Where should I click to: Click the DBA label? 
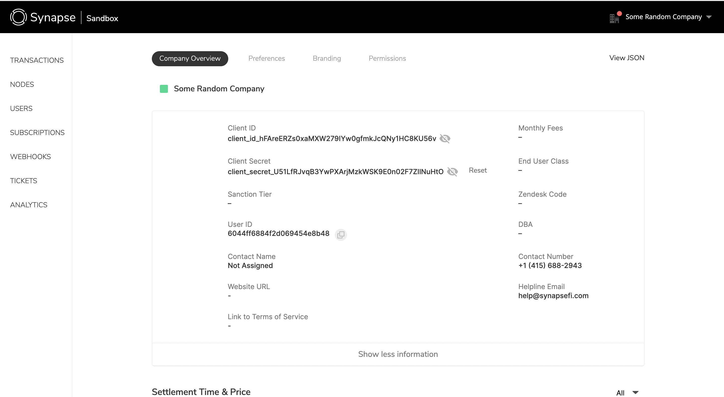click(525, 224)
